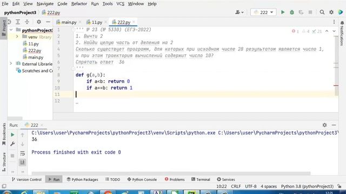Open the user account icon dropdown
The height and width of the screenshot is (194, 346).
click(x=239, y=12)
